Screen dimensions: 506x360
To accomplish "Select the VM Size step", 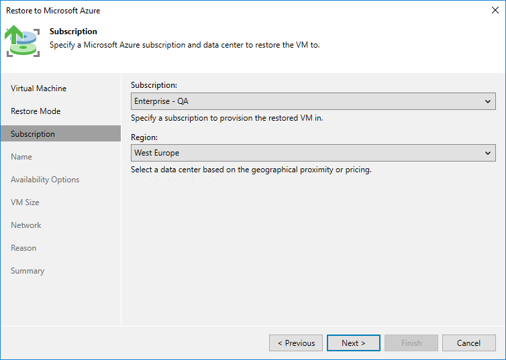I will [25, 202].
